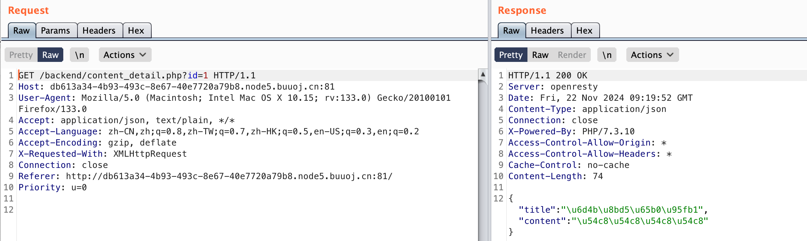Switch to Response Hex tab
Viewport: 807px width, 241px height.
[x=584, y=31]
